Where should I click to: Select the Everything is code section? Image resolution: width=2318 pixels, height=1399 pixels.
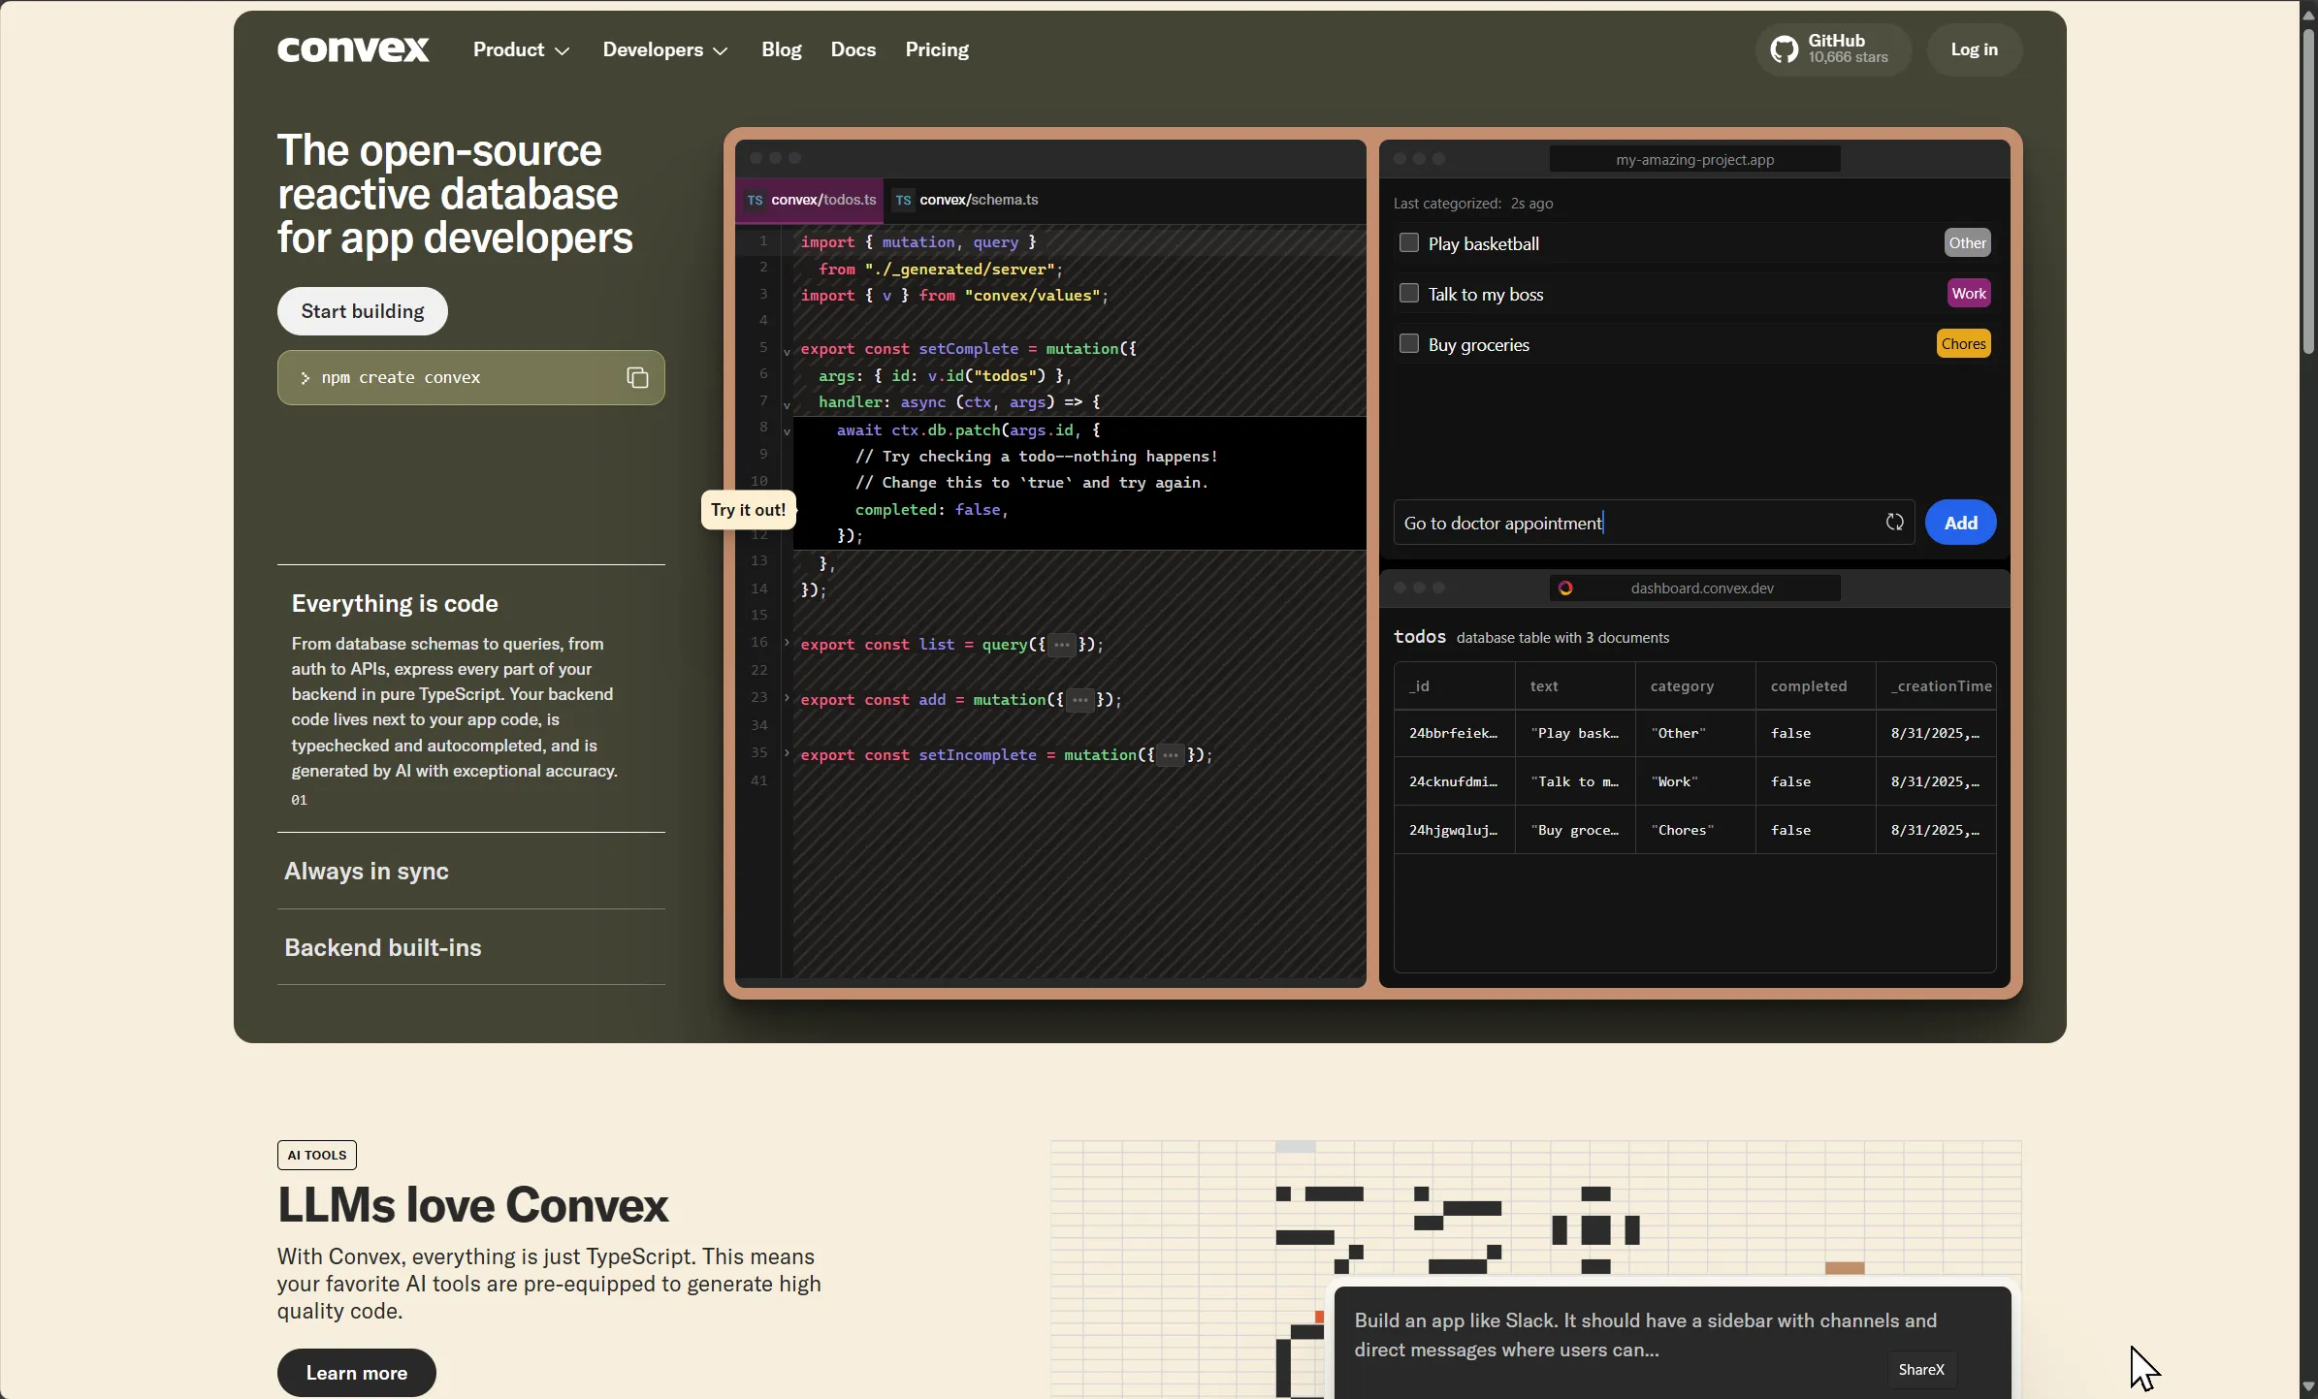pos(395,604)
